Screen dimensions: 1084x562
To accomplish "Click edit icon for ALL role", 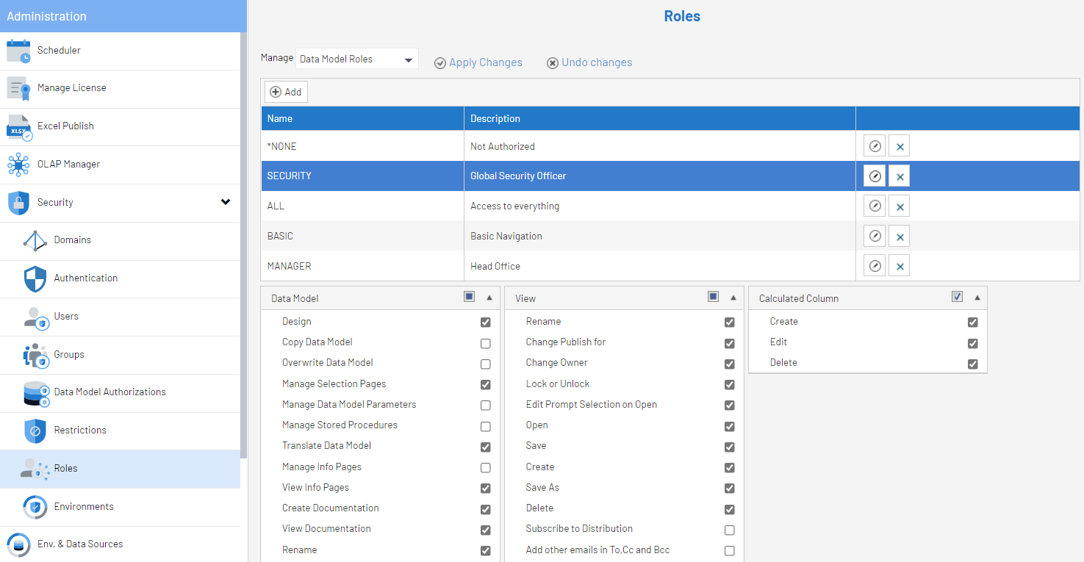I will coord(875,206).
